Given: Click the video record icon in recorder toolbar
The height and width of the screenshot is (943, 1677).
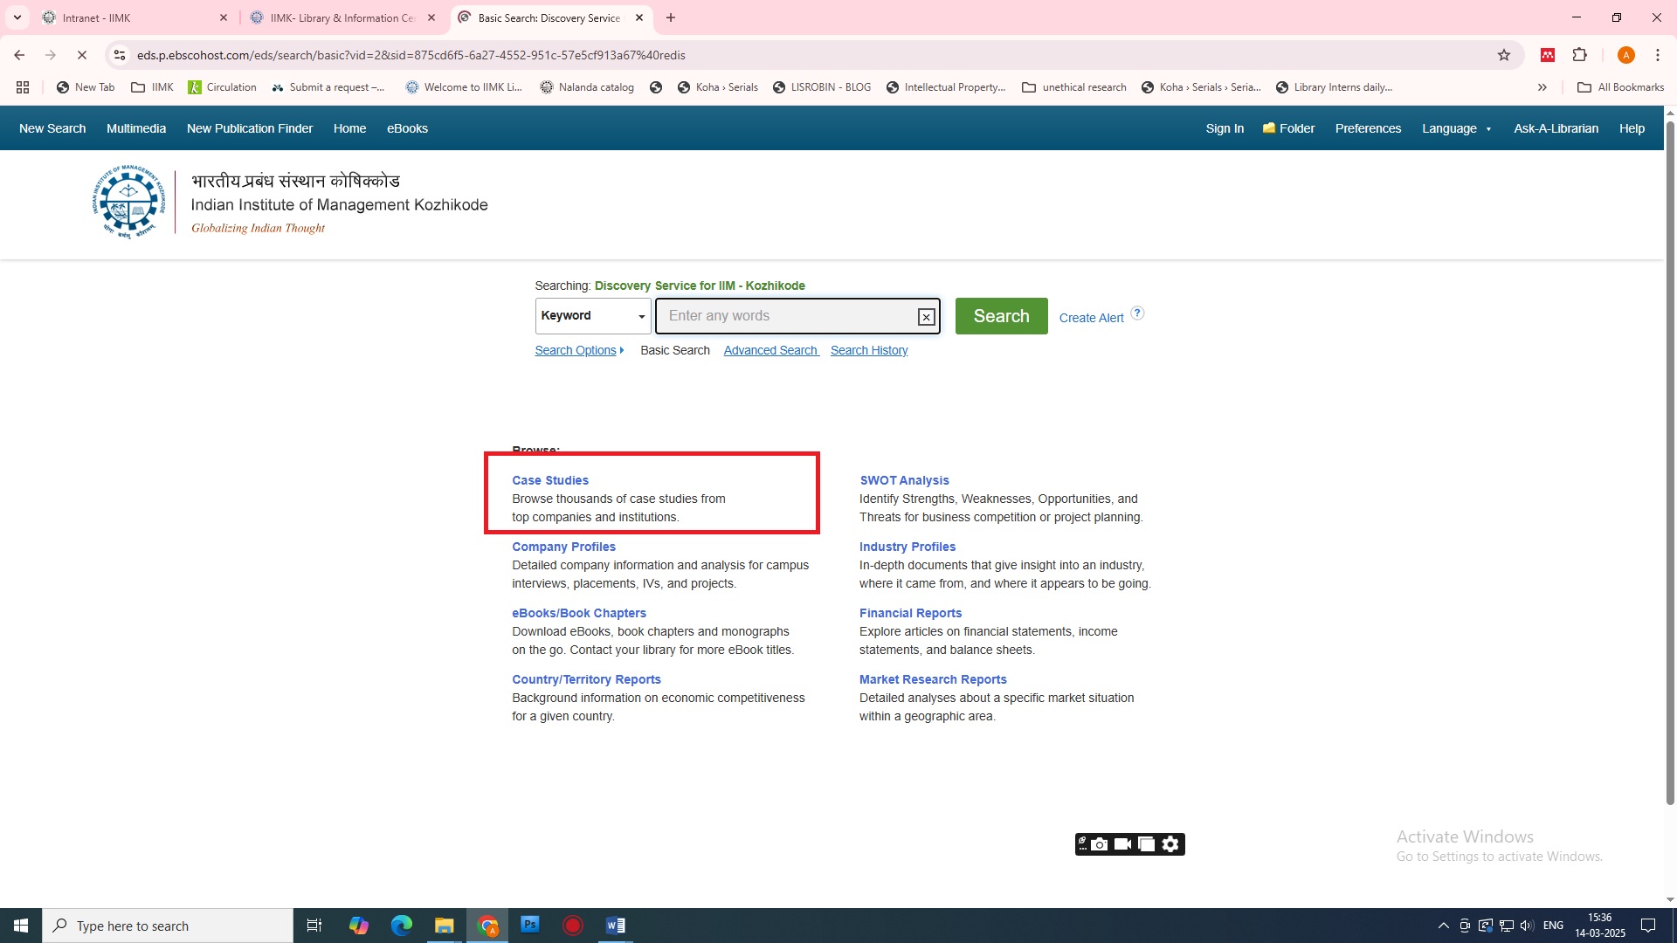Looking at the screenshot, I should tap(1123, 844).
